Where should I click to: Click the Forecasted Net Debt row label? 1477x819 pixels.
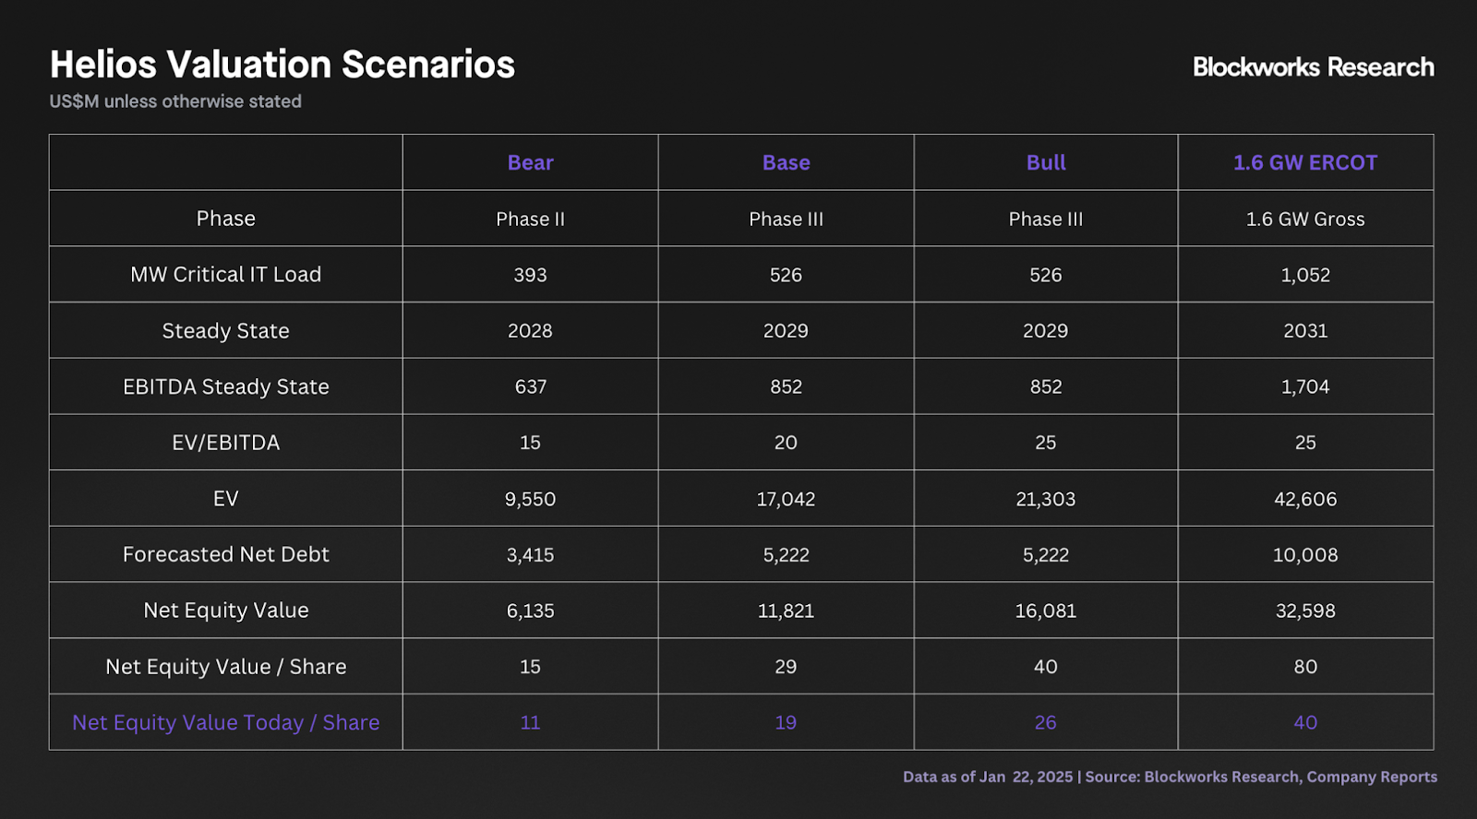[x=225, y=554]
